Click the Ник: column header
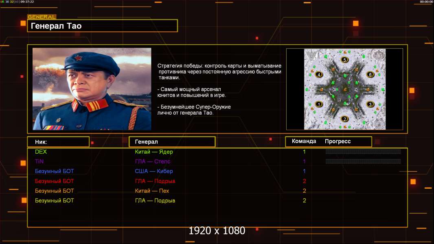The image size is (434, 244). 58,142
